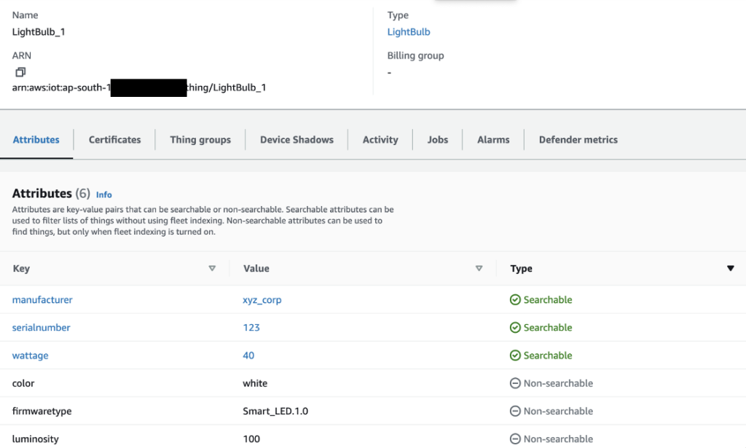Switch to the Certificates tab
The image size is (746, 448).
tap(114, 139)
